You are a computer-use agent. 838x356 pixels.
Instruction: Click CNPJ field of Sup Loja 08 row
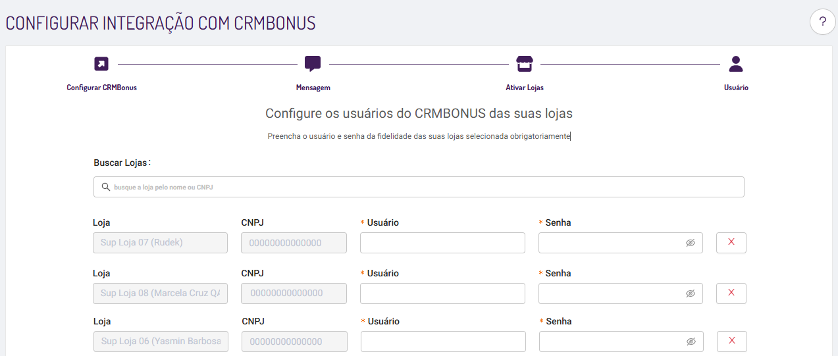(x=294, y=293)
